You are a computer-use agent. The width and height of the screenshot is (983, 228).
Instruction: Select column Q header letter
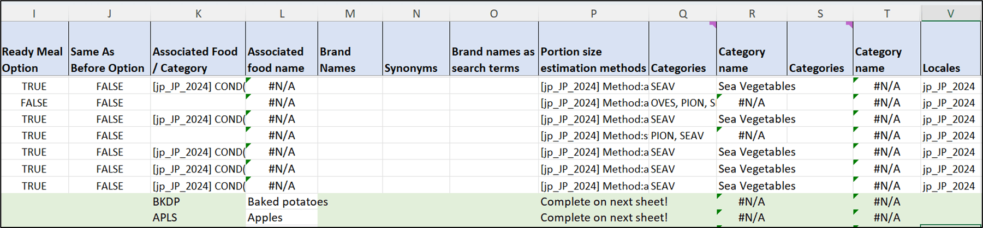click(x=683, y=14)
